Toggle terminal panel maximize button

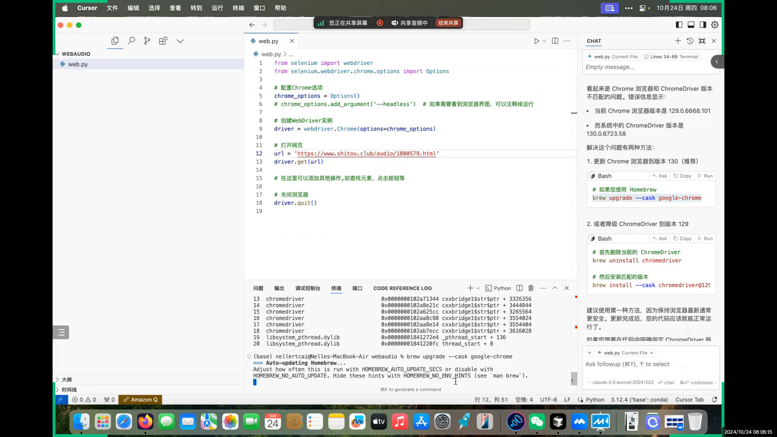tap(555, 288)
